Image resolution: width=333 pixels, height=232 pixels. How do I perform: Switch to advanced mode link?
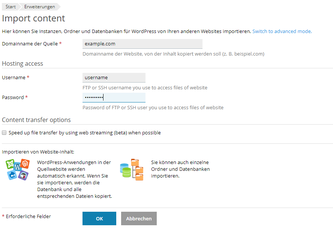click(282, 32)
